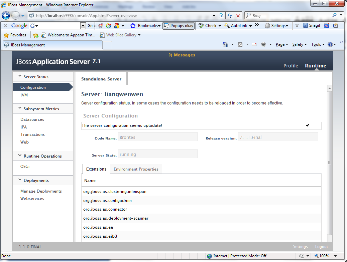Open the address bar history dropdown
This screenshot has height=262, width=347.
pos(214,16)
